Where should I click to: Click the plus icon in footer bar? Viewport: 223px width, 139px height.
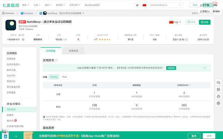point(16,136)
